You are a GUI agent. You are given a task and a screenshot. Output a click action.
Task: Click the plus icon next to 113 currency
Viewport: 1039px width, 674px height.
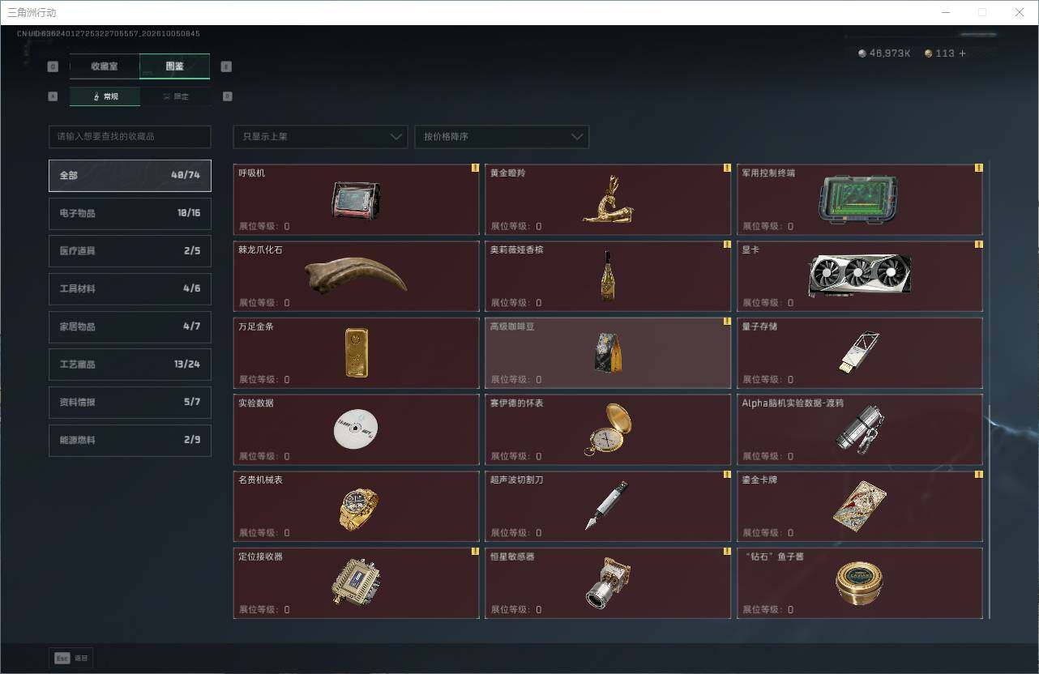point(962,53)
